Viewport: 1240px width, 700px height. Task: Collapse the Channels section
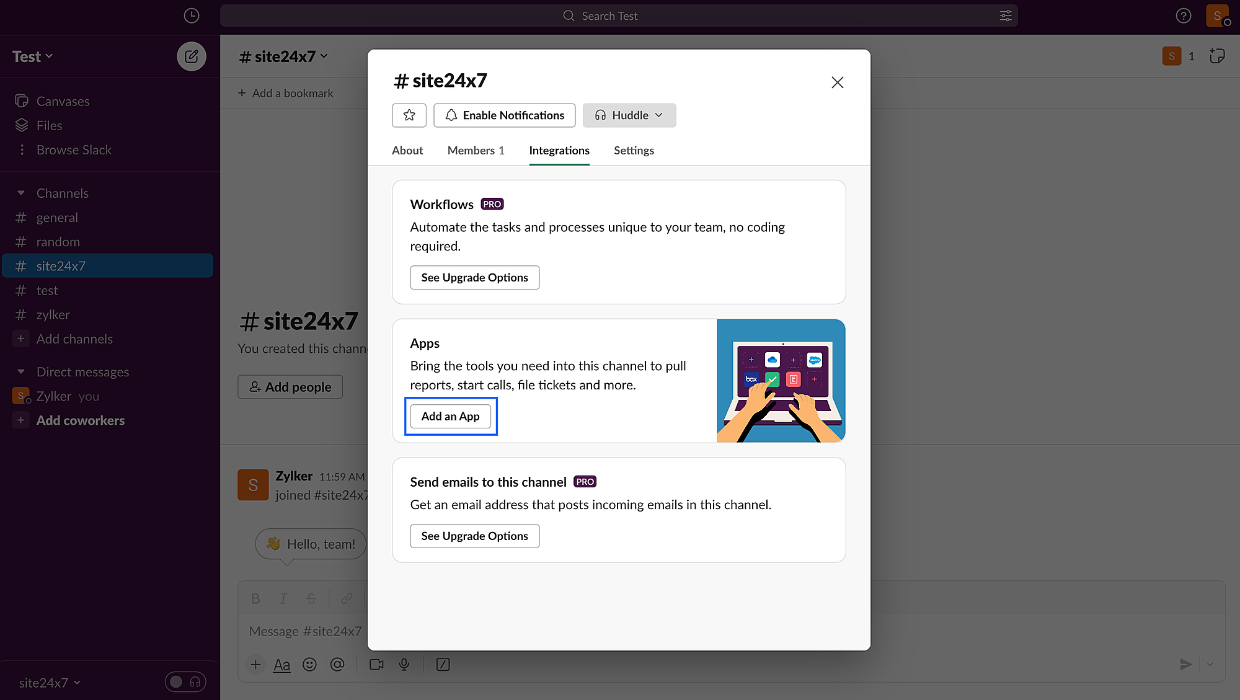pyautogui.click(x=21, y=193)
